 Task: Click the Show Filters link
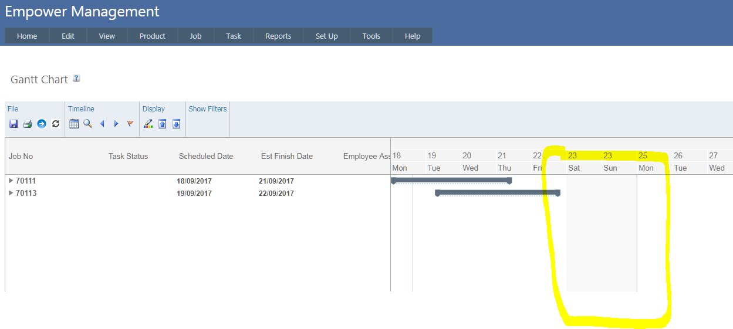click(x=208, y=108)
